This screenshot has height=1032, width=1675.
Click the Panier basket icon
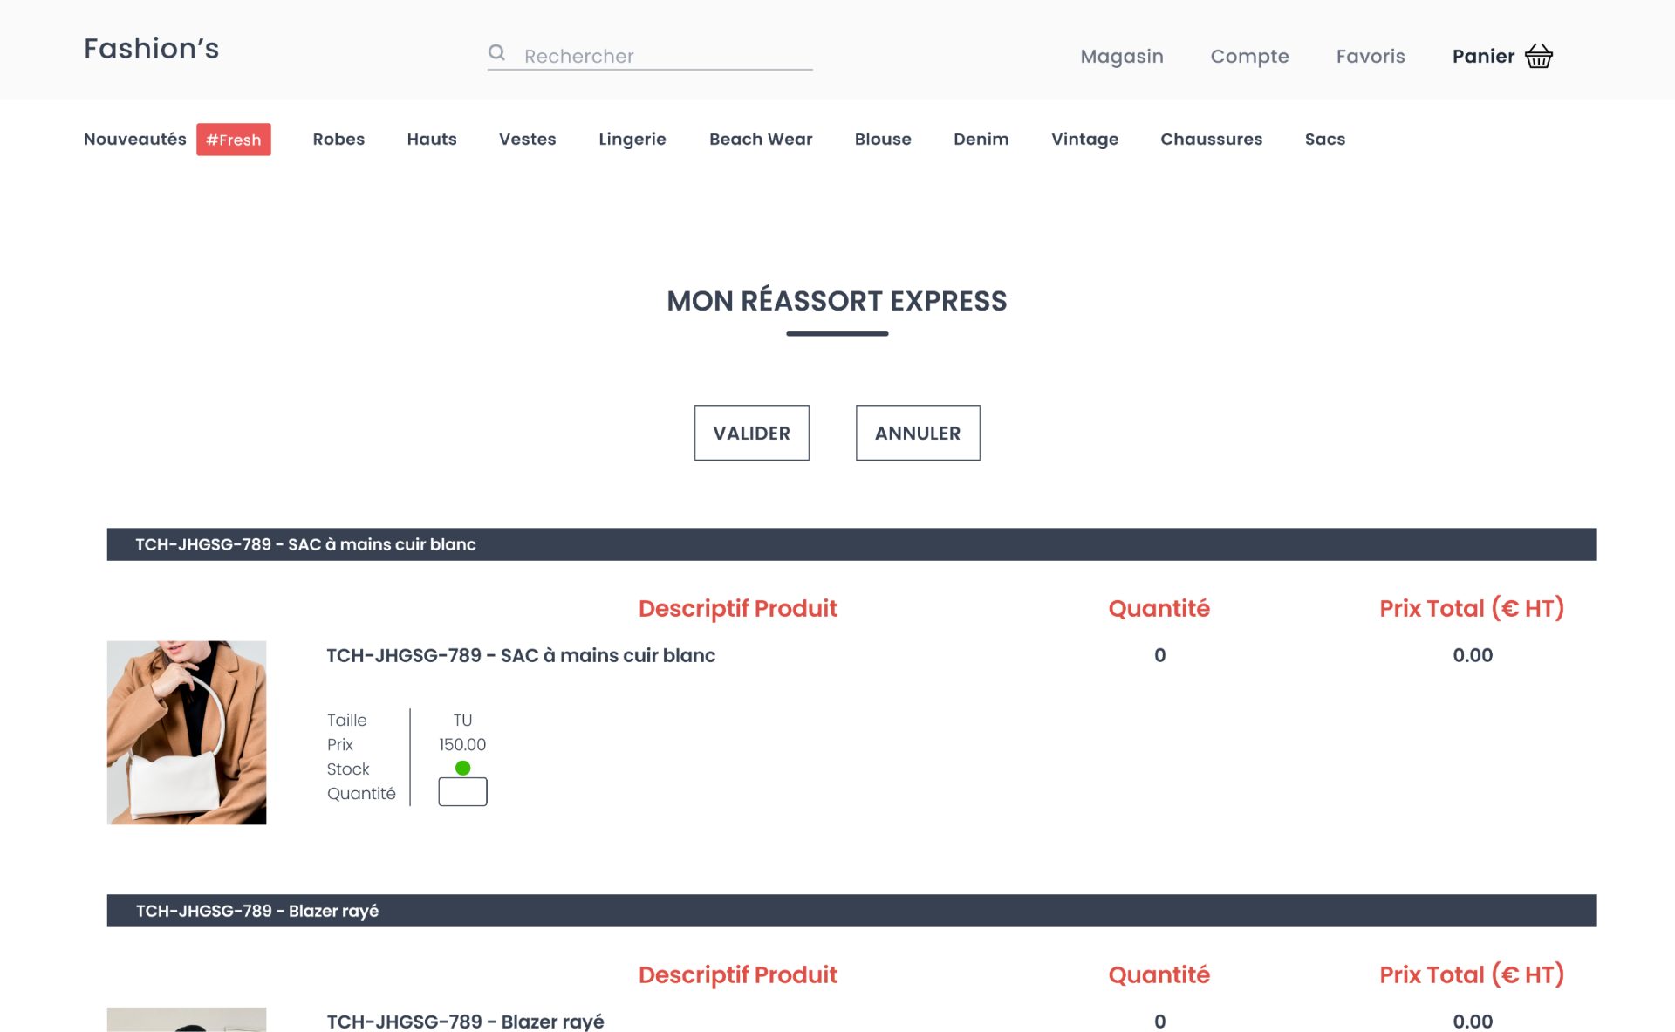pos(1539,55)
